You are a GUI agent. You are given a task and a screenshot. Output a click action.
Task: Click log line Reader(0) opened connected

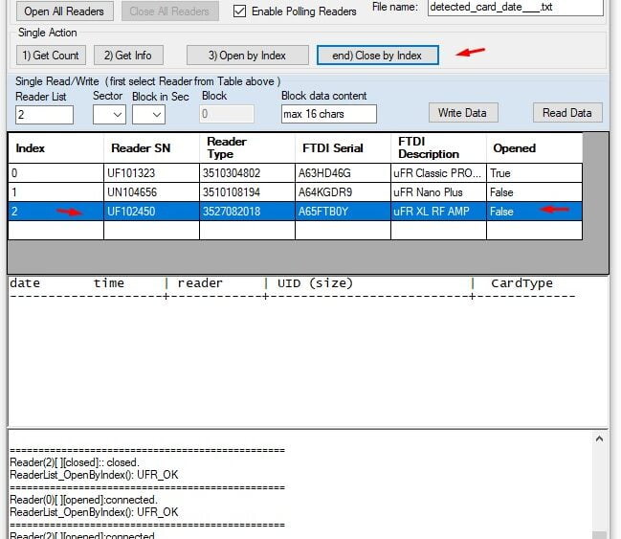tap(83, 500)
